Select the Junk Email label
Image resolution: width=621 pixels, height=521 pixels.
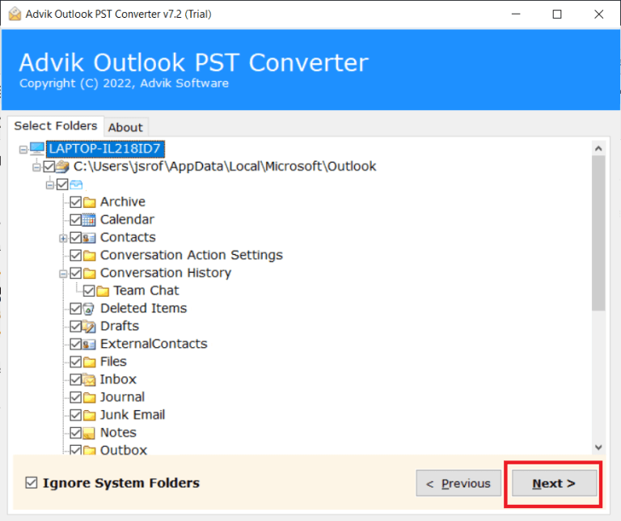(x=133, y=415)
